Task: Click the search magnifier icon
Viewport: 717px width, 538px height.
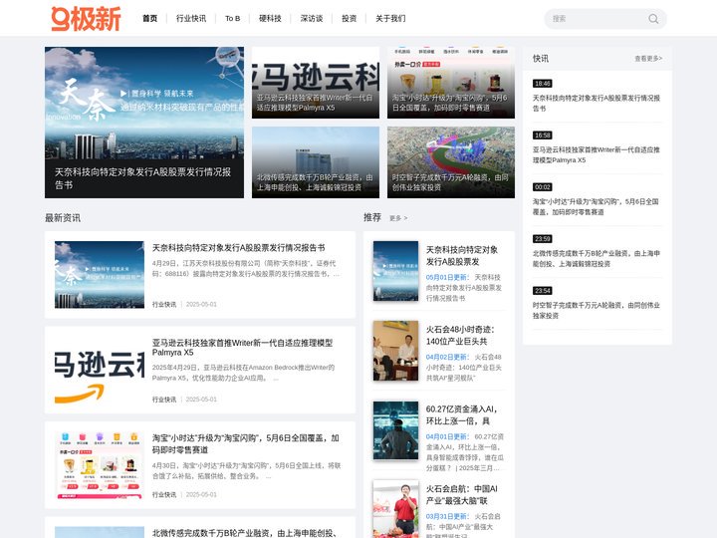Action: click(653, 19)
